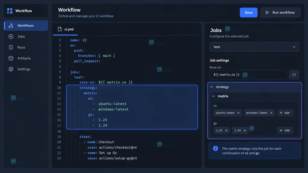Remove the ubuntu-latest tag

(238, 113)
